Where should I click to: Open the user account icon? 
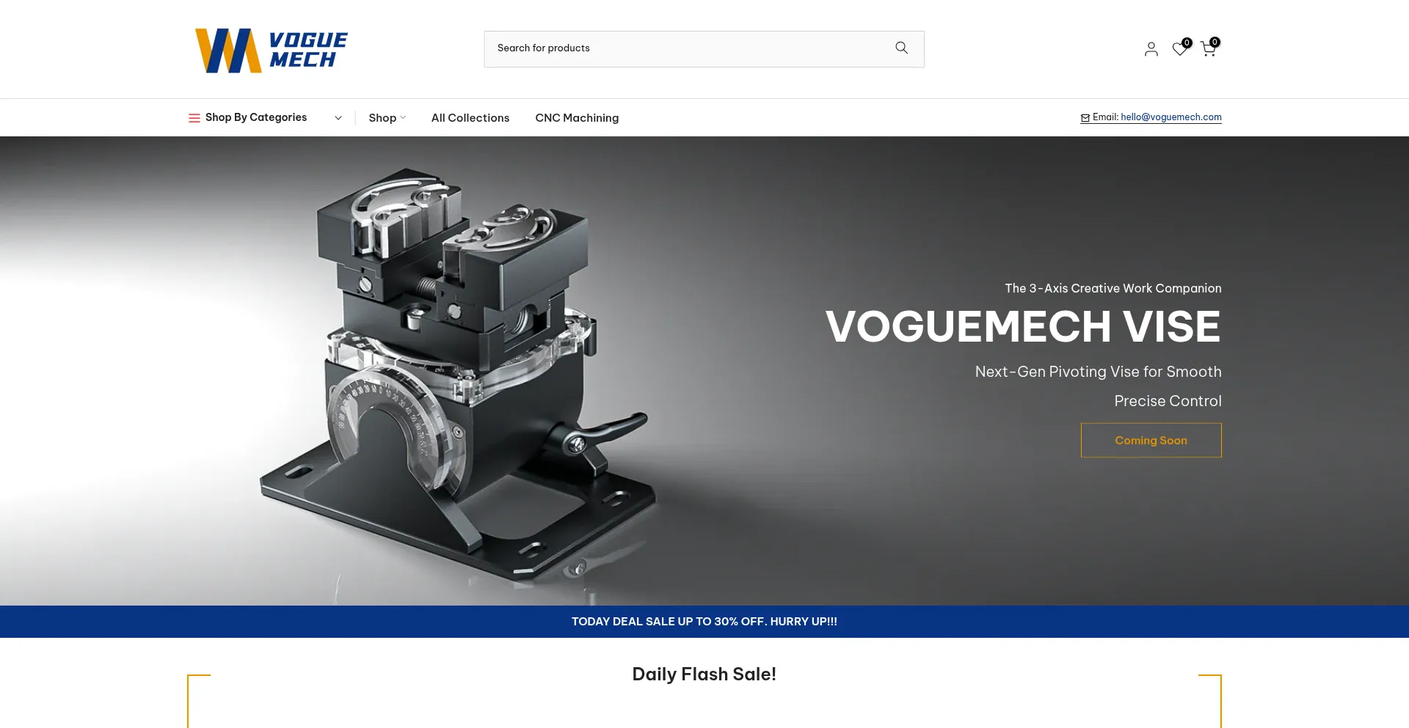pyautogui.click(x=1151, y=49)
